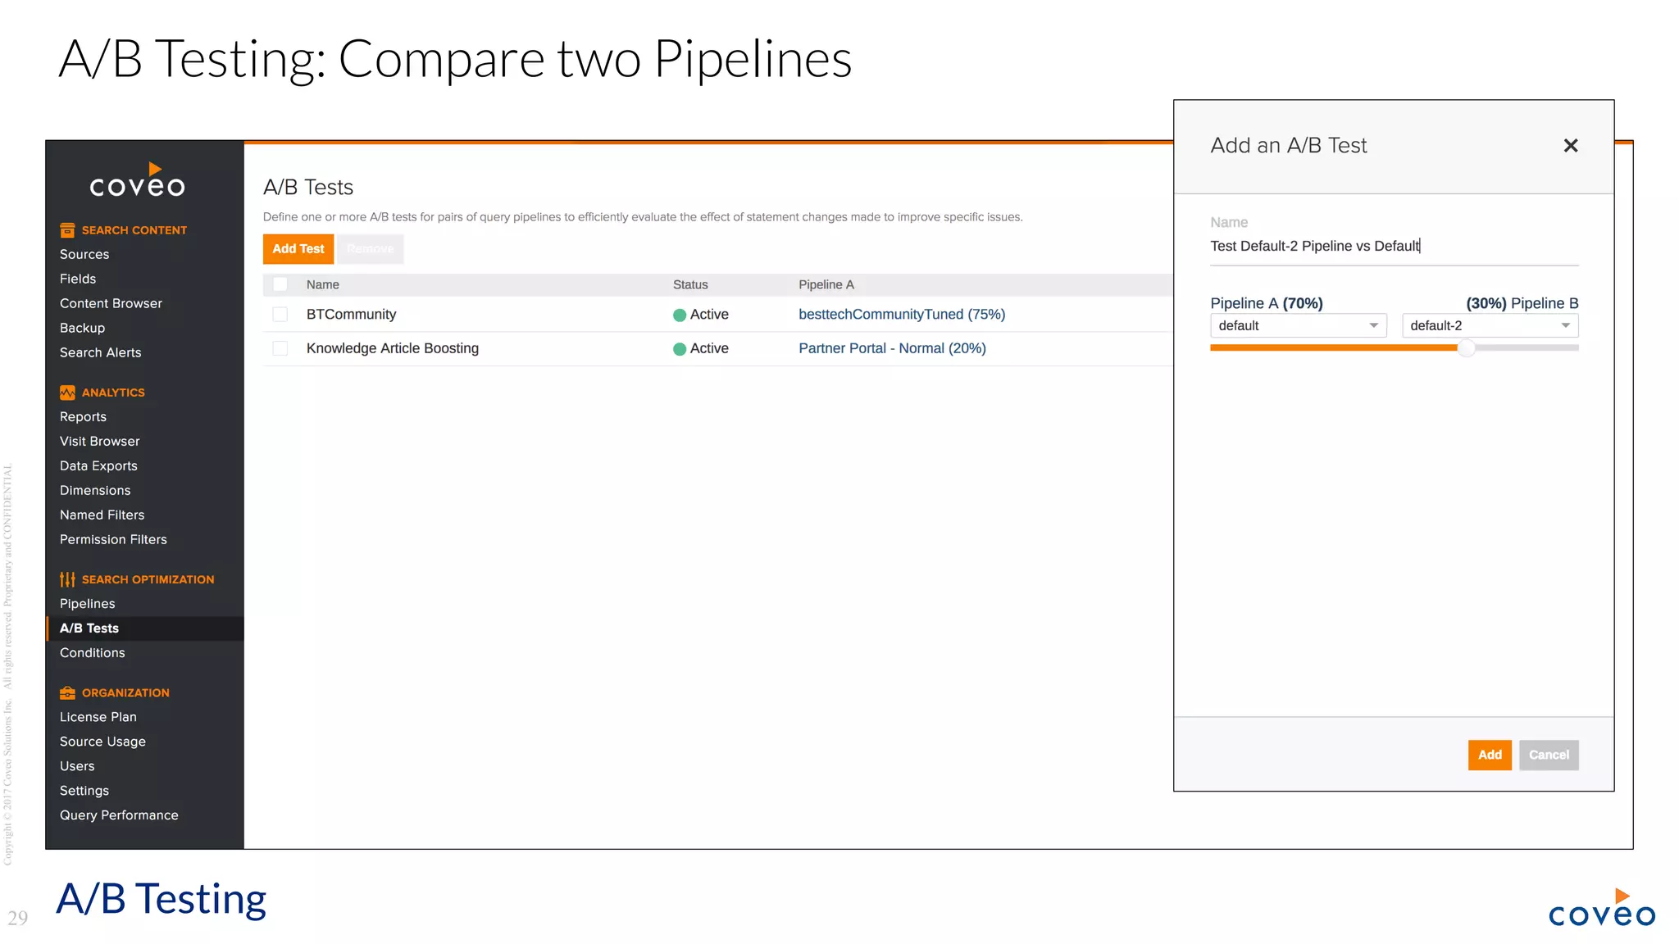Toggle the select-all header checkbox
The width and height of the screenshot is (1679, 944).
coord(280,284)
